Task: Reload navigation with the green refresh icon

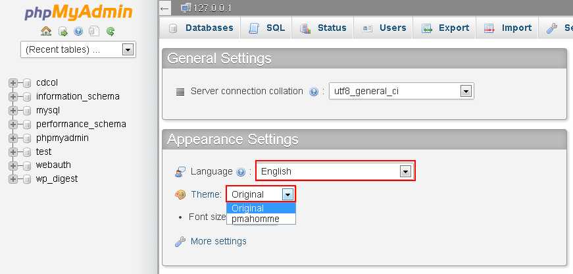Action: click(x=111, y=32)
